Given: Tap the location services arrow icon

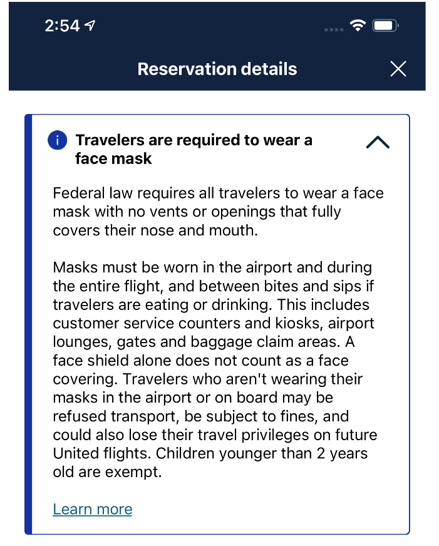Looking at the screenshot, I should 91,26.
